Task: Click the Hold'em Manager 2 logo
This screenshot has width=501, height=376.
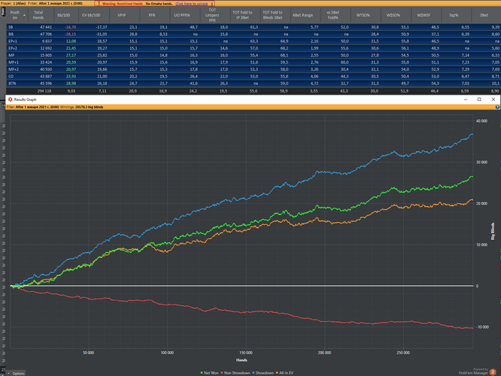Action: 492,372
